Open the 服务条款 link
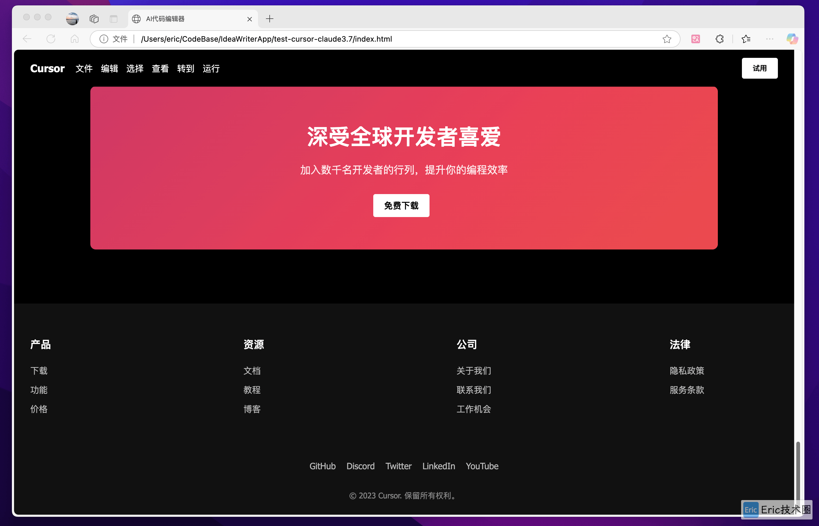The image size is (819, 526). click(687, 390)
